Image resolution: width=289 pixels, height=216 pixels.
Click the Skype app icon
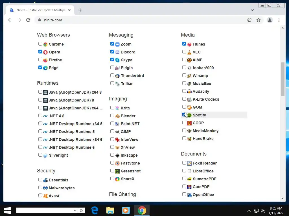[x=117, y=60]
